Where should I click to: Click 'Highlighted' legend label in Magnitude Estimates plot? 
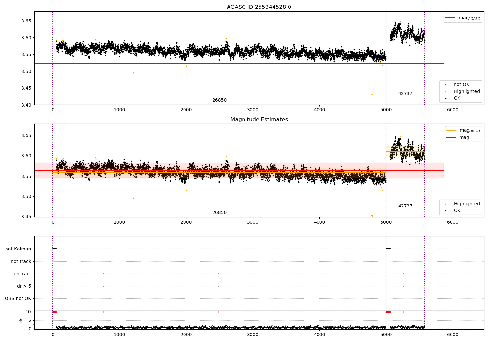pyautogui.click(x=467, y=204)
